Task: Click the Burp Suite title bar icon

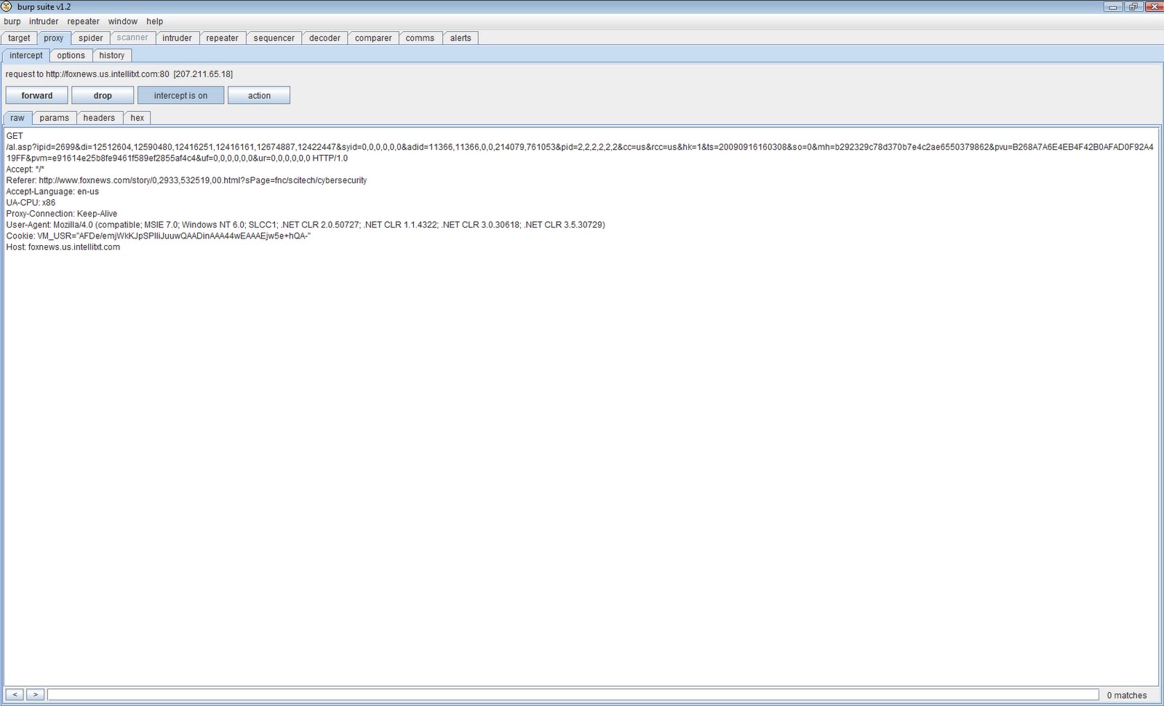Action: [7, 7]
